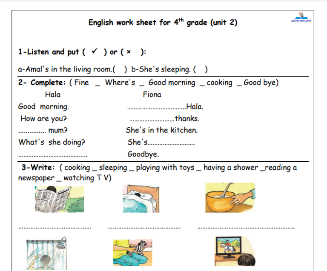Click the sentence 'b-She's sleeping.'
327x271 pixels.
coord(161,69)
